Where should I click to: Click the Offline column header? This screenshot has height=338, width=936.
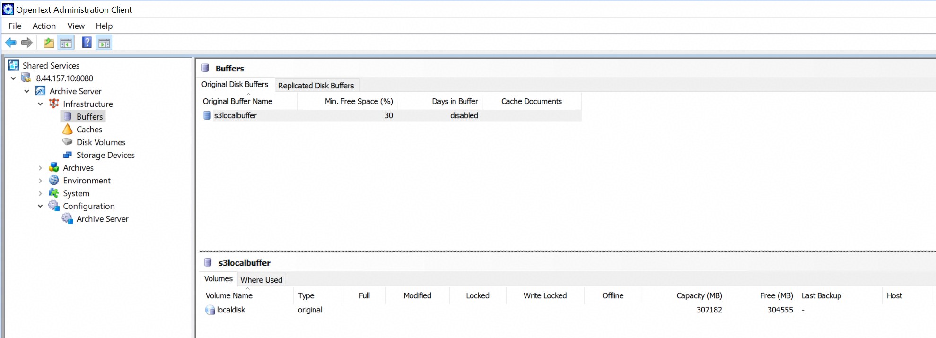pyautogui.click(x=613, y=295)
